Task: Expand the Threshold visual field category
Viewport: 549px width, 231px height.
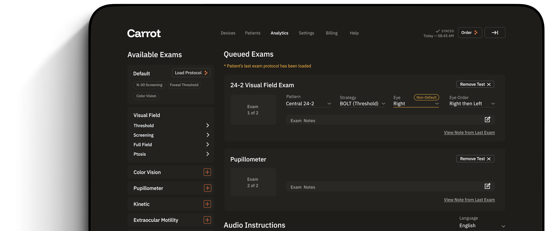Action: 207,126
